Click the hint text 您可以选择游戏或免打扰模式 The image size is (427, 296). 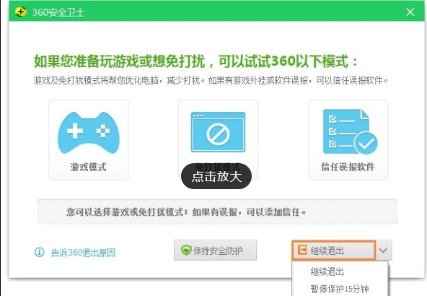(186, 212)
